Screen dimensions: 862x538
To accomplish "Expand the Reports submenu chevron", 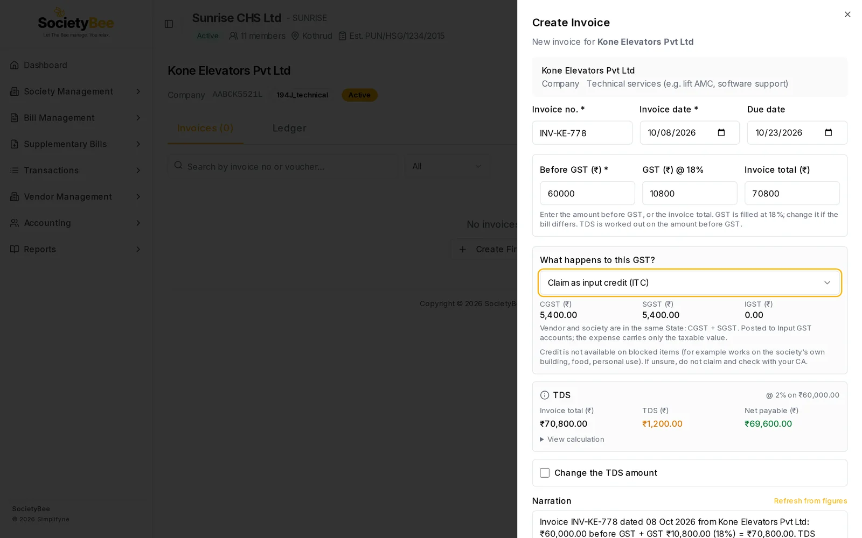I will pos(138,250).
